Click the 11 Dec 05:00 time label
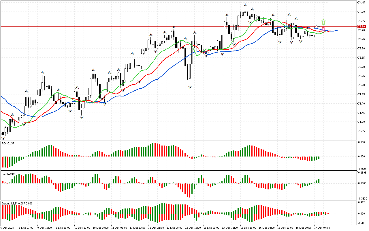The width and height of the screenshot is (369, 231). tap(119, 228)
